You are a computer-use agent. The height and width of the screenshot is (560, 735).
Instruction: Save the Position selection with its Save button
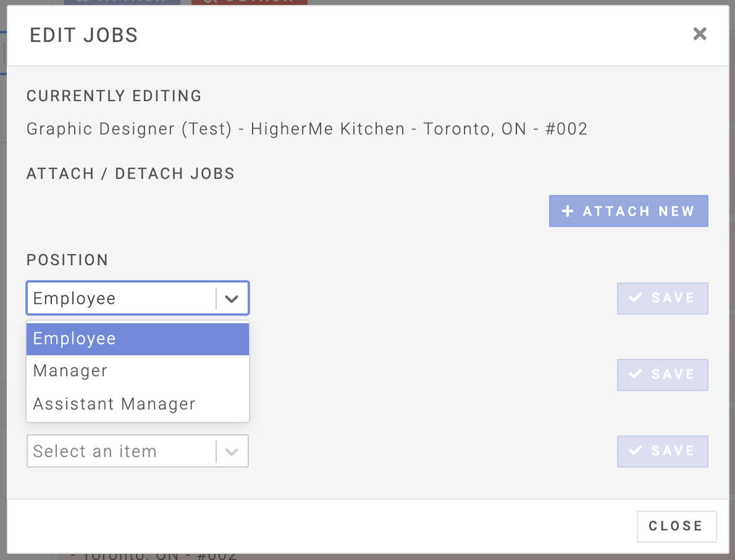click(x=662, y=298)
